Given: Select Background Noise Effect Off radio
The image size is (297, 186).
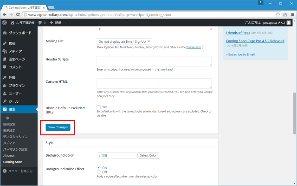Looking at the screenshot, I should pos(98,172).
